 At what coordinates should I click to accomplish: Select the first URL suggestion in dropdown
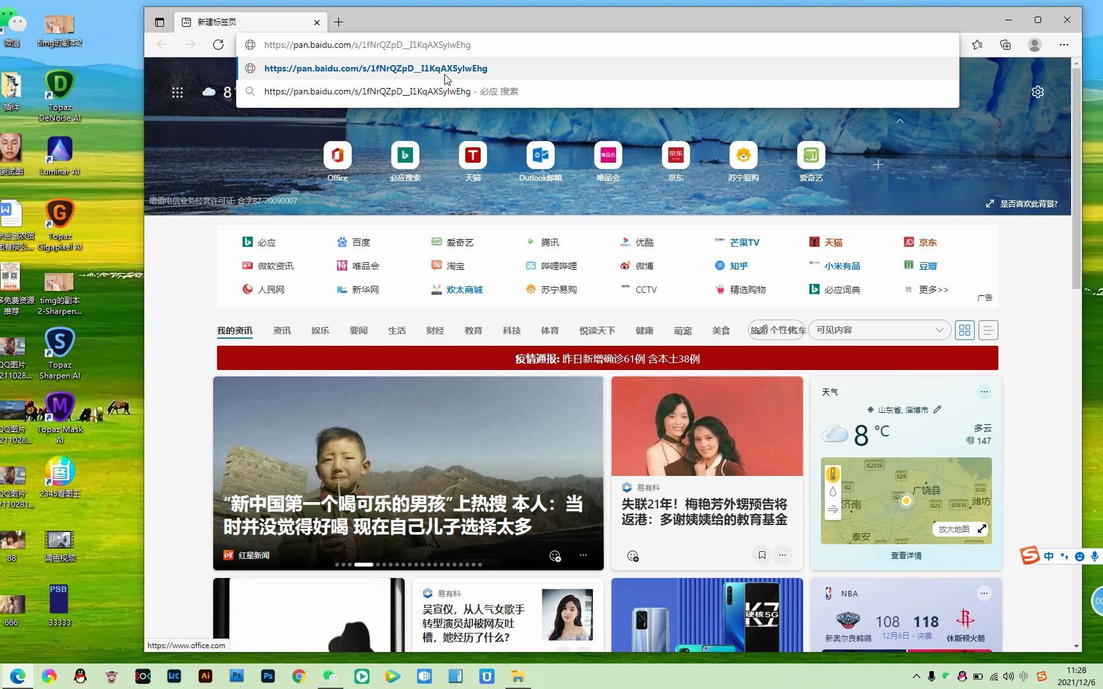tap(597, 68)
